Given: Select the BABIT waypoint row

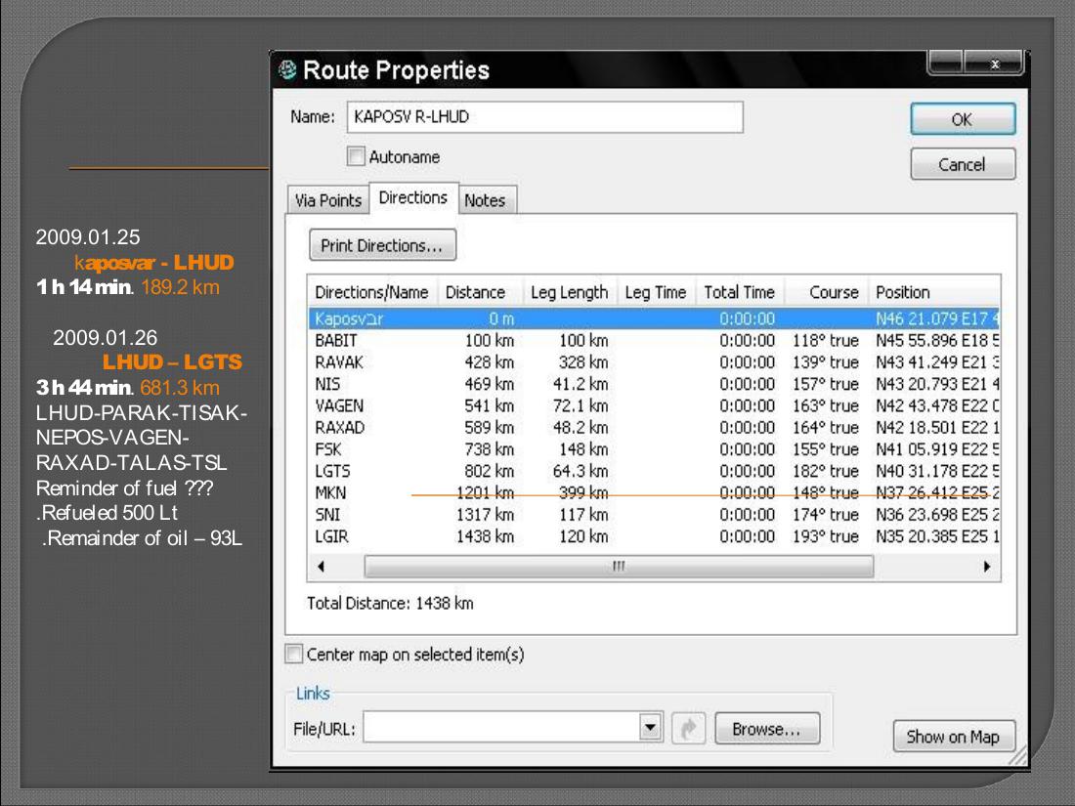Looking at the screenshot, I should click(654, 341).
